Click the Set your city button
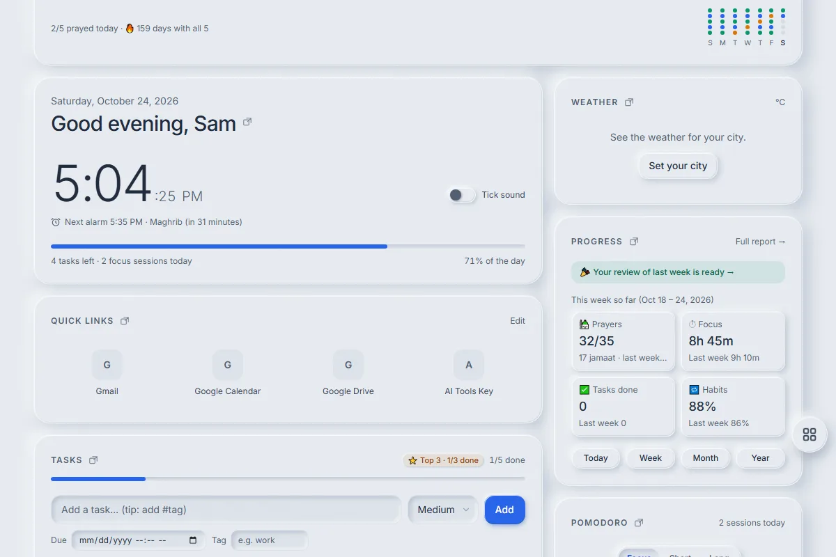Viewport: 836px width, 557px height. (678, 166)
